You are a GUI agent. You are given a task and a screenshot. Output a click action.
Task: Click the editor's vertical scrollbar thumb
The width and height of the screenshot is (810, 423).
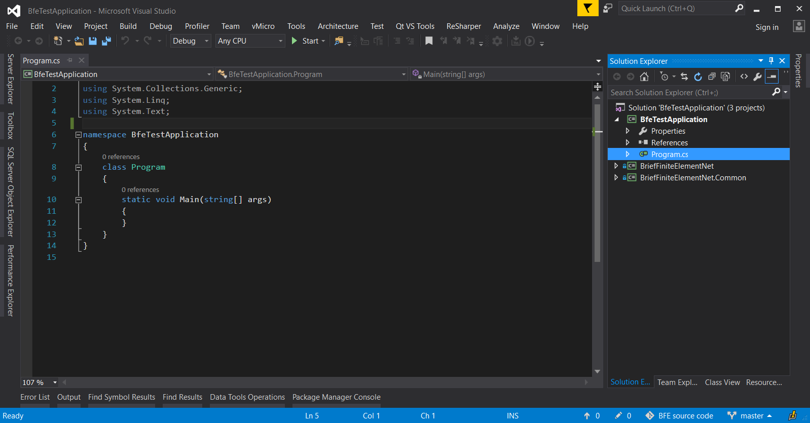[x=597, y=182]
